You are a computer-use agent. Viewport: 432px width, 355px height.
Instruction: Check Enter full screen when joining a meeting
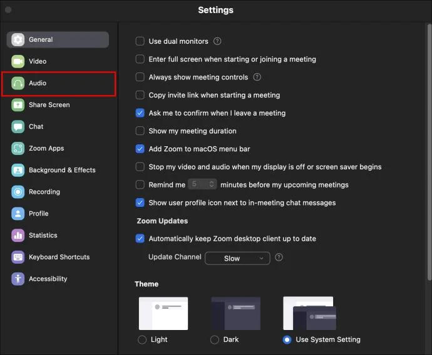140,59
